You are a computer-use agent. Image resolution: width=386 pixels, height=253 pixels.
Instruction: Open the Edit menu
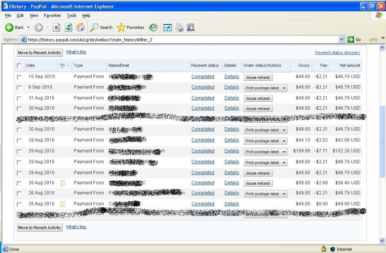(20, 16)
